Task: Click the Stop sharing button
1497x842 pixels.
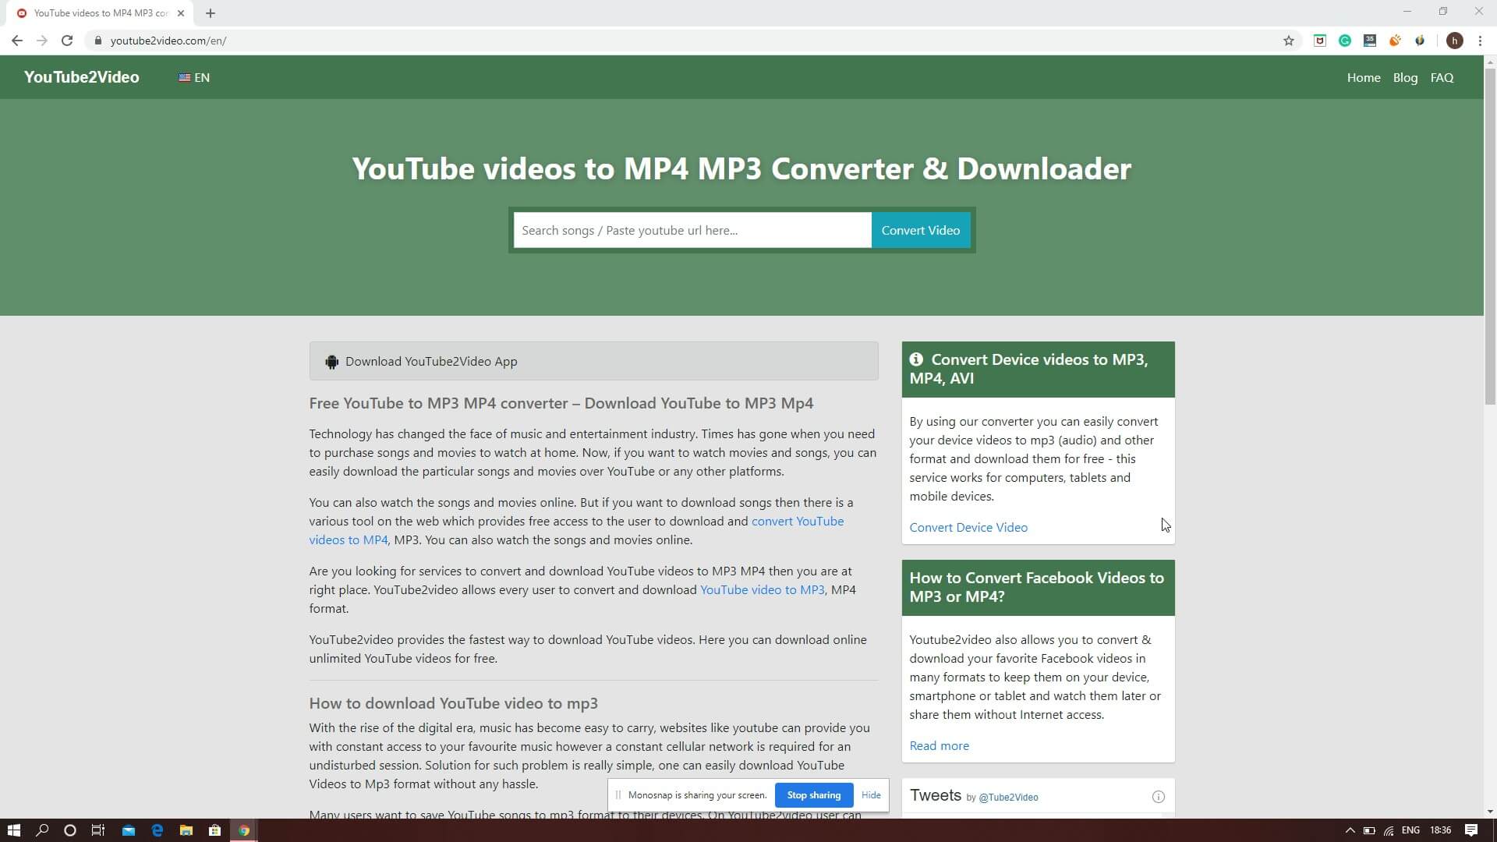Action: coord(814,794)
